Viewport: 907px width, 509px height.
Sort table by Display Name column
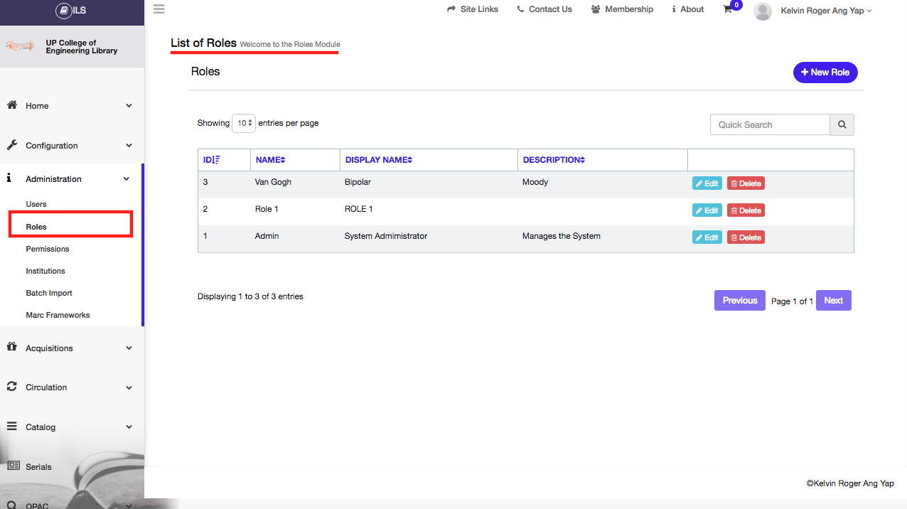pos(378,160)
